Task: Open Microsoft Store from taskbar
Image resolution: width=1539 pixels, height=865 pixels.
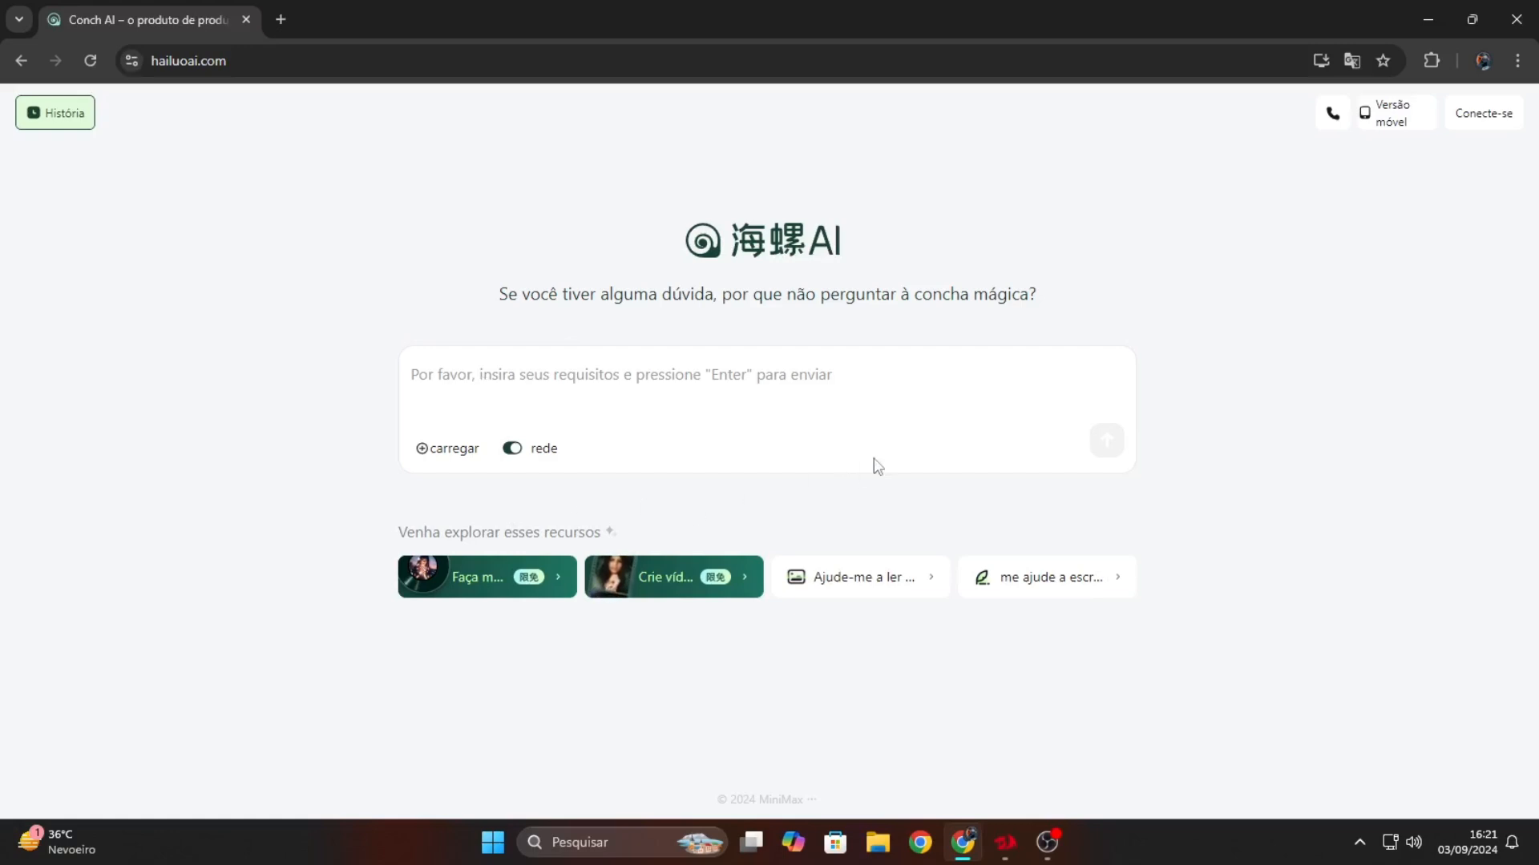Action: click(835, 842)
